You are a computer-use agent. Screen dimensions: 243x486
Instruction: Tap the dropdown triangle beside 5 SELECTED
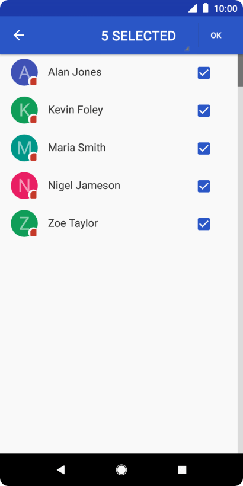coord(187,49)
